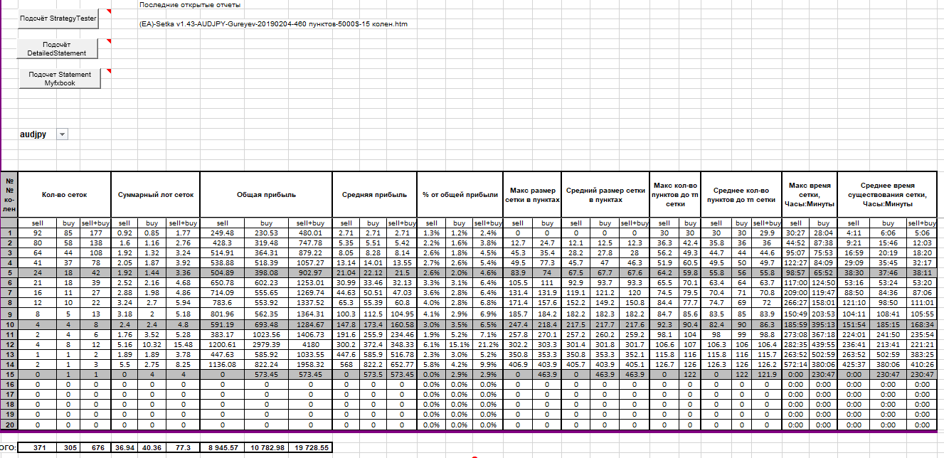Click the sell profit total 8 945.57
Image resolution: width=944 pixels, height=458 pixels.
(224, 448)
